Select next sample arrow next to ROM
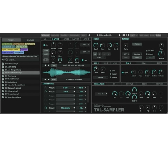The image size is (168, 147). tap(49, 79)
